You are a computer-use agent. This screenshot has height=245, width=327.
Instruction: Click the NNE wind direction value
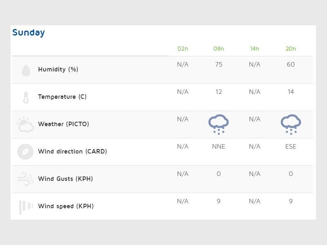(219, 147)
